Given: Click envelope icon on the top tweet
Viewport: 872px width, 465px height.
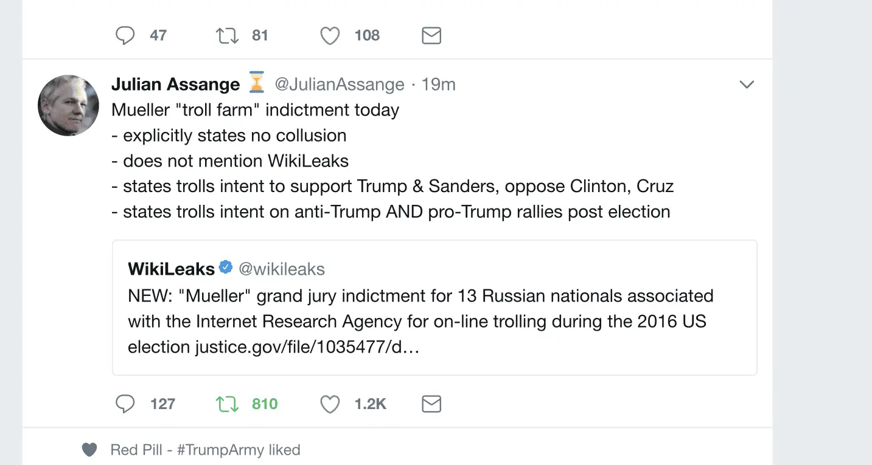Looking at the screenshot, I should click(x=431, y=36).
